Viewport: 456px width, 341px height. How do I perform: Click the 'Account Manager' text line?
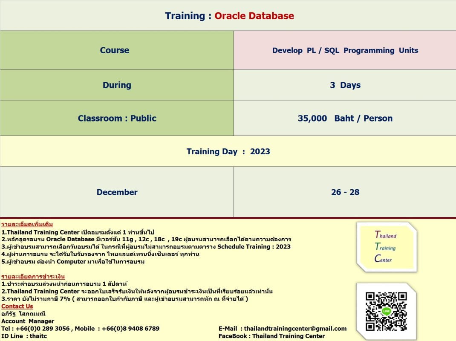(28, 321)
